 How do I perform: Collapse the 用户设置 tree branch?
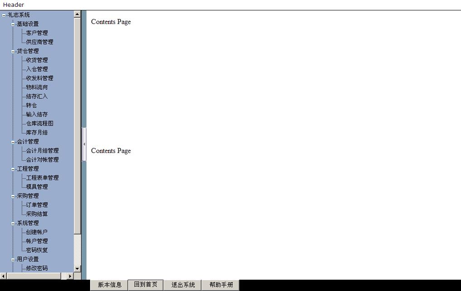13,260
